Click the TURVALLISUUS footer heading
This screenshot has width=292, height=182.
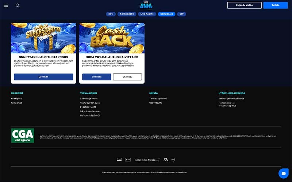pyautogui.click(x=89, y=93)
